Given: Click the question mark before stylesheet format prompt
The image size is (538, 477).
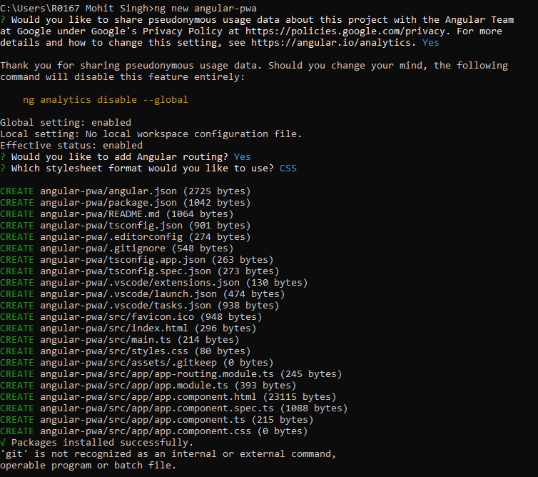Looking at the screenshot, I should (x=4, y=168).
